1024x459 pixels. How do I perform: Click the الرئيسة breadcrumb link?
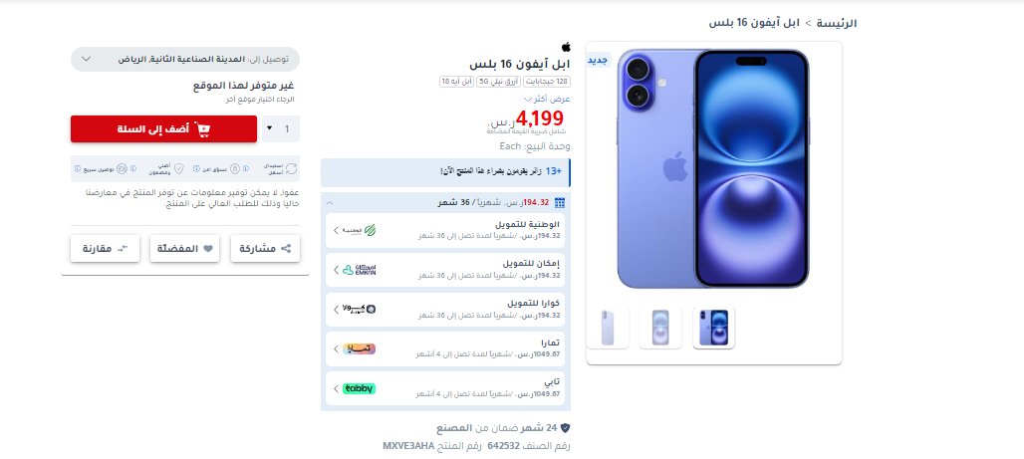837,23
